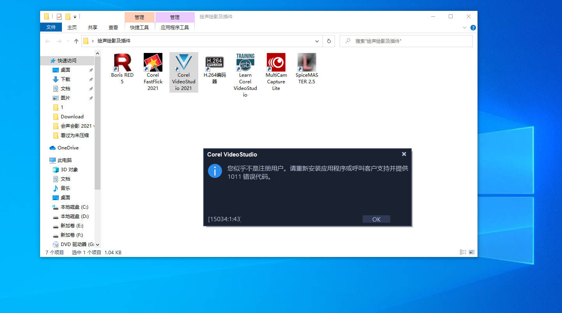Select the MultiCam Capture Lite shortcut
This screenshot has width=562, height=313.
[x=276, y=72]
